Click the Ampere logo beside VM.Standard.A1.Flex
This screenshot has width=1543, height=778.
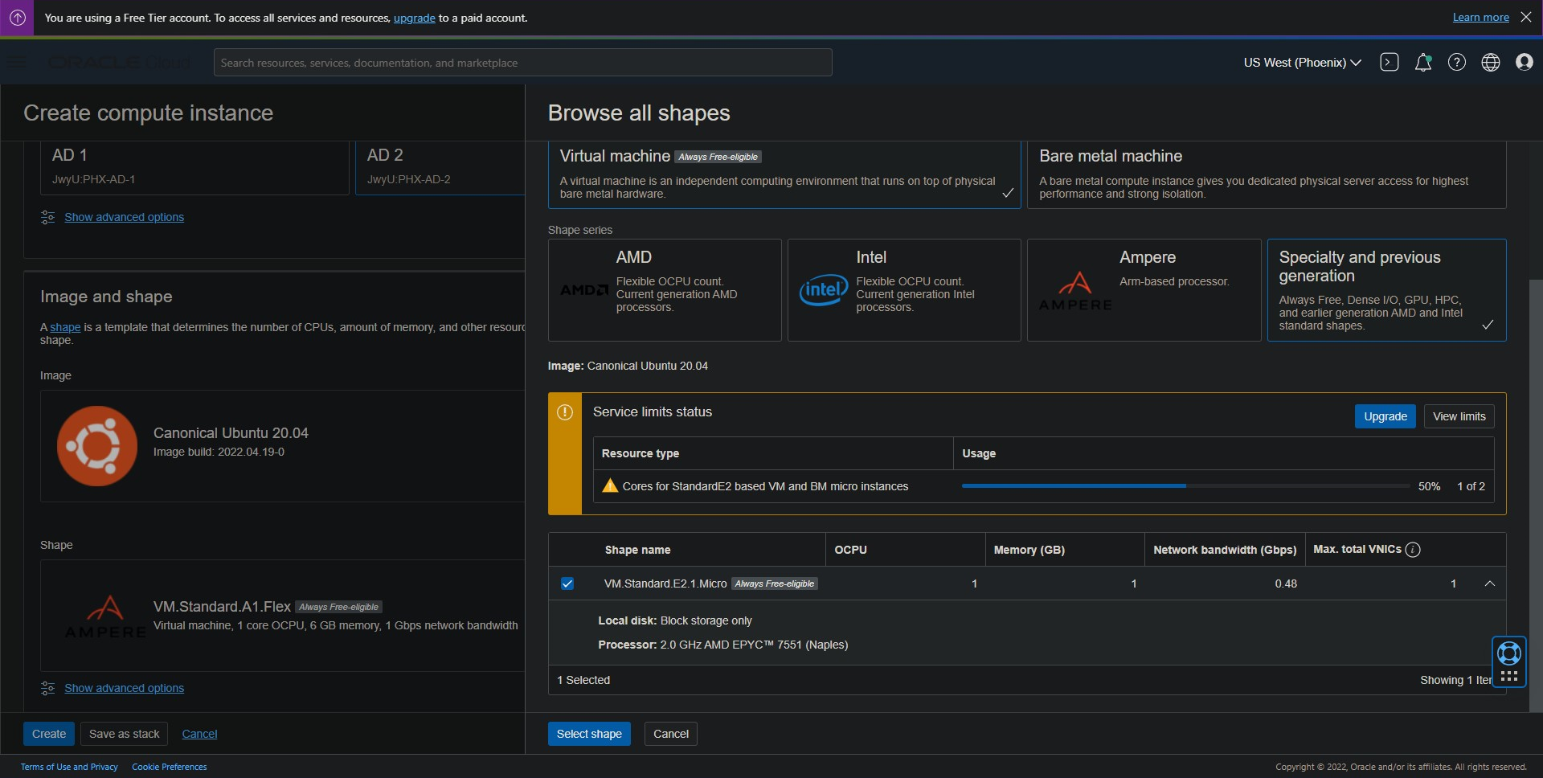[x=105, y=616]
